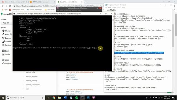Click the Clusters icon in the Atlas sidebar
This screenshot has height=100, width=177.
point(3,31)
